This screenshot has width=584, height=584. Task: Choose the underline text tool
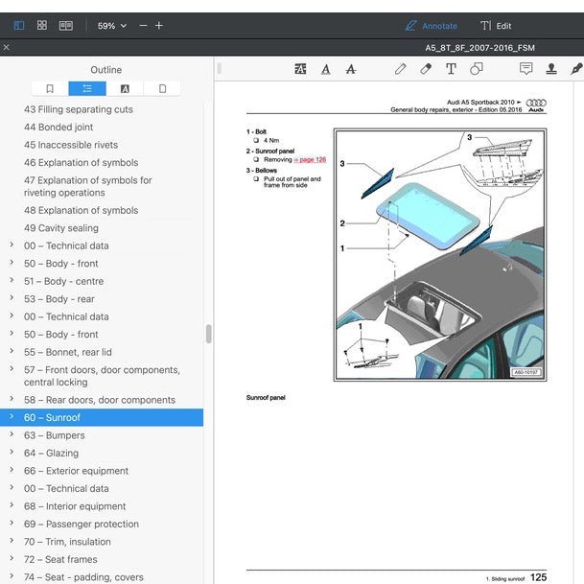pos(326,69)
